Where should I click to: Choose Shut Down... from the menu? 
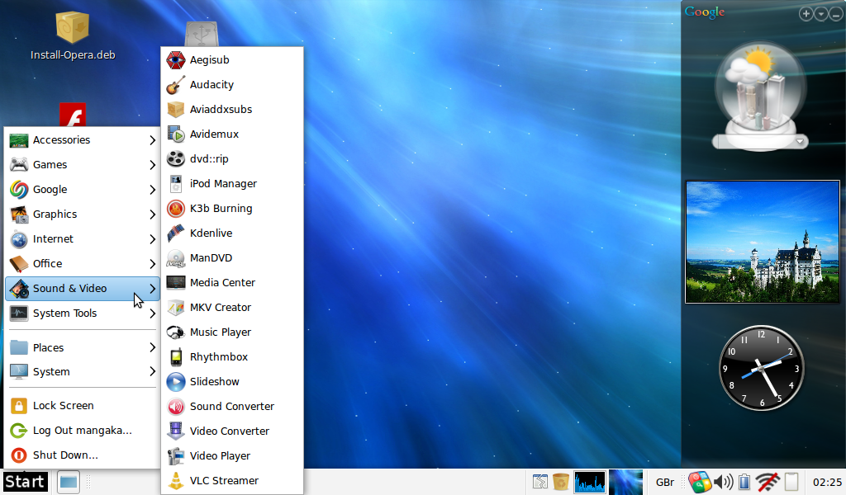pyautogui.click(x=82, y=455)
